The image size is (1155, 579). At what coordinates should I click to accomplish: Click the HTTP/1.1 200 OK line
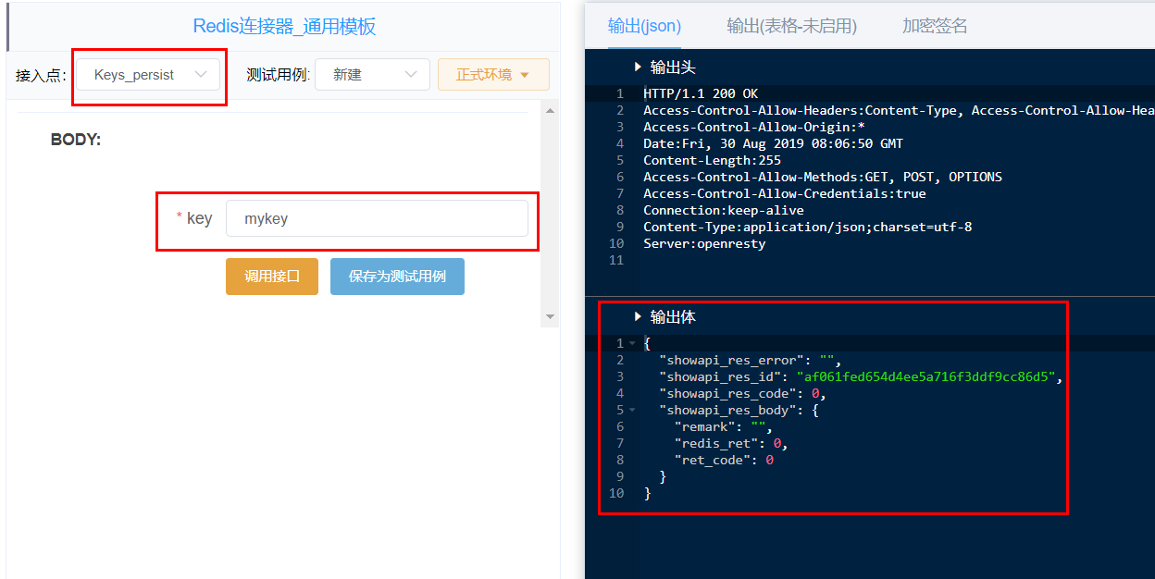click(x=701, y=93)
